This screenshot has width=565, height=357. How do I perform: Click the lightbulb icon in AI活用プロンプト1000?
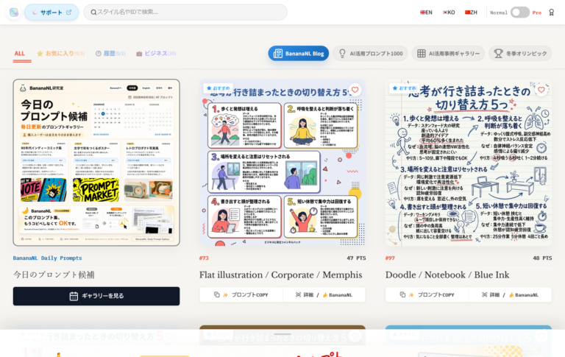pyautogui.click(x=342, y=54)
